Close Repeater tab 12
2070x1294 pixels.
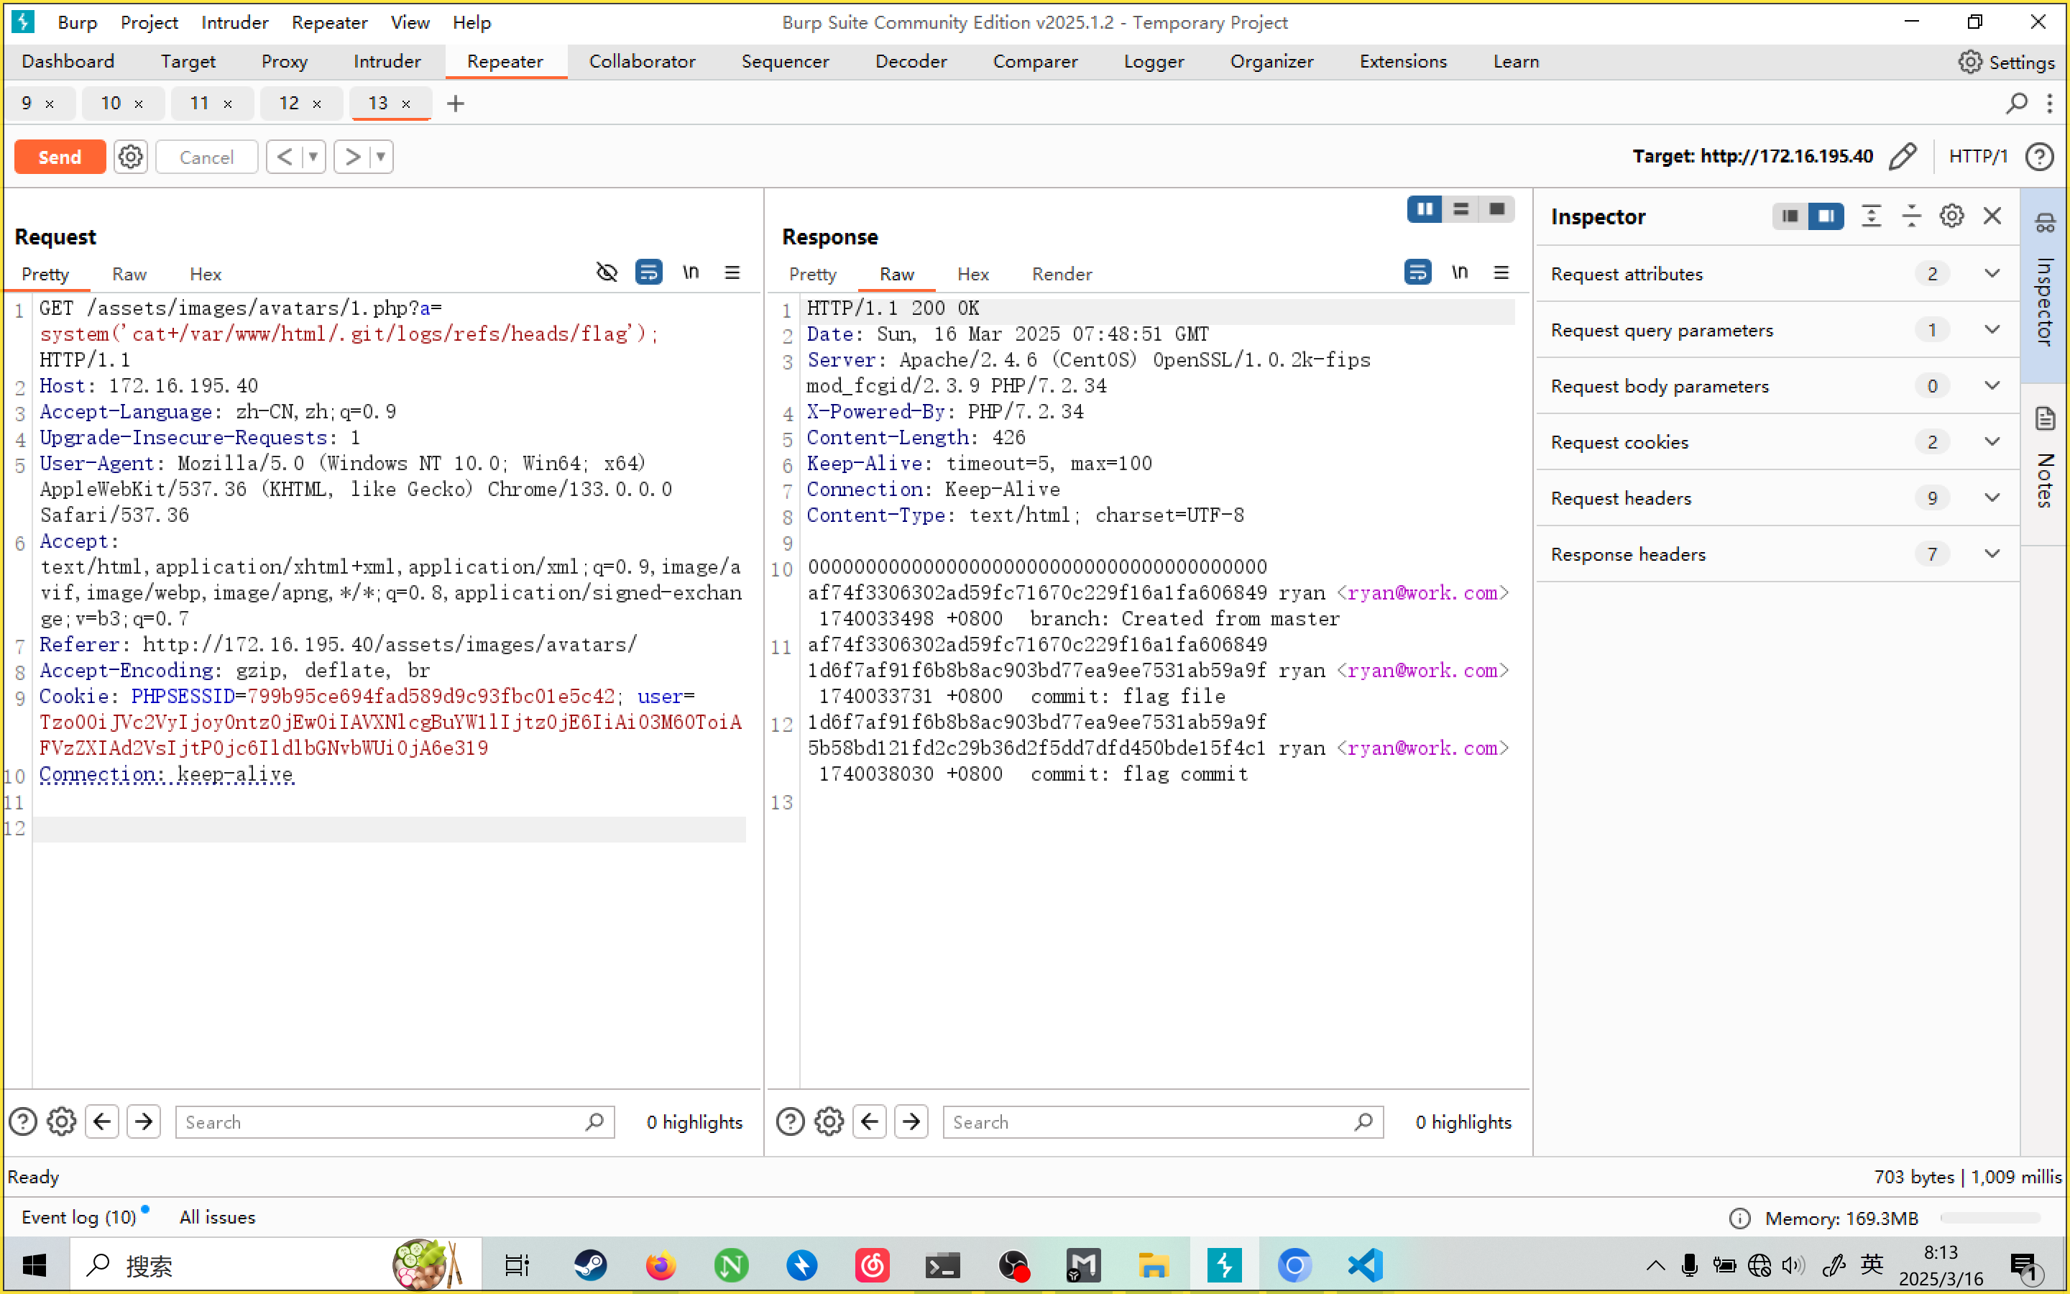coord(318,104)
